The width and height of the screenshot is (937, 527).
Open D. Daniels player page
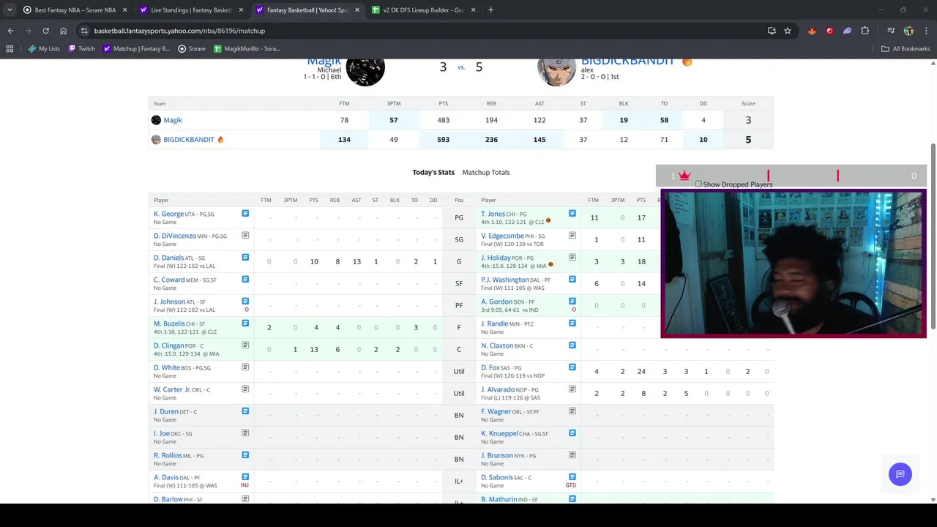pyautogui.click(x=168, y=258)
